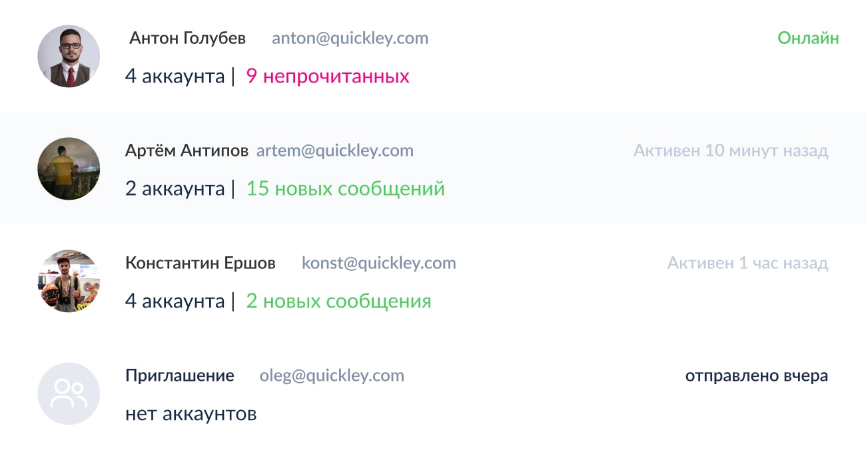Open the Антон Голубев name link
The width and height of the screenshot is (866, 450).
coord(187,38)
